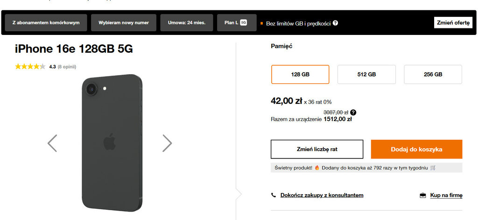478x220 pixels.
Task: Click the 5G badge in Plan L
Action: [x=243, y=22]
